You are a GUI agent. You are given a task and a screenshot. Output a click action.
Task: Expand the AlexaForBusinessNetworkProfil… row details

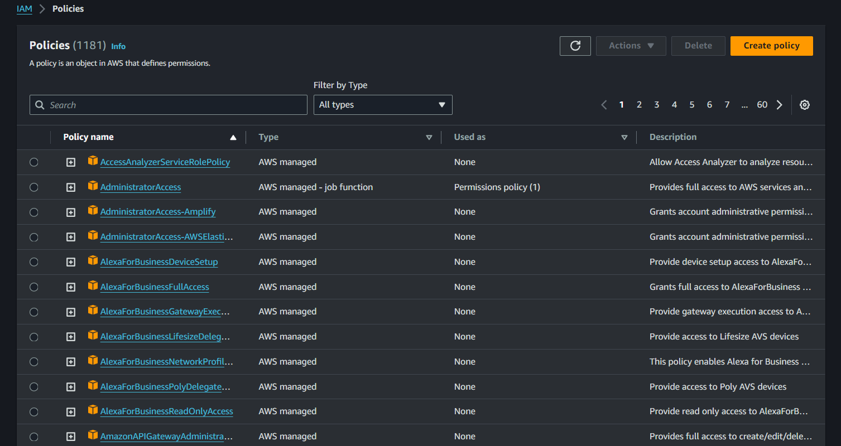[x=71, y=362]
